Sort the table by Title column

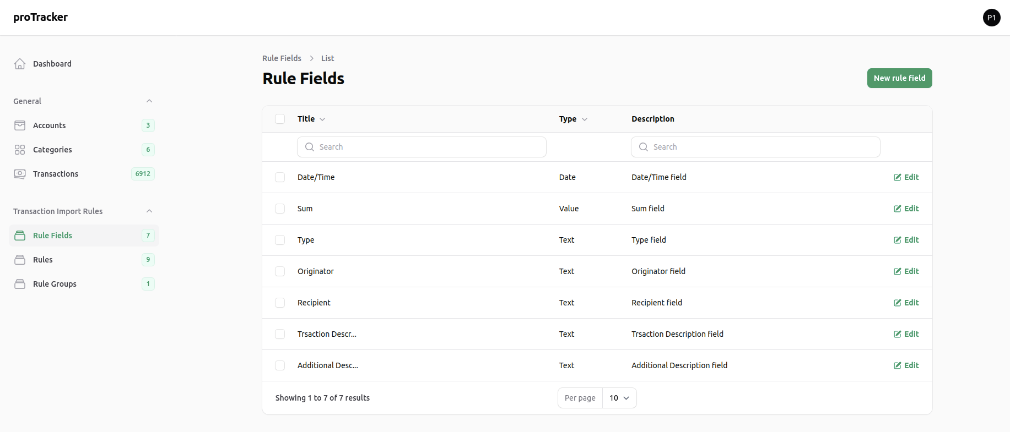click(311, 119)
